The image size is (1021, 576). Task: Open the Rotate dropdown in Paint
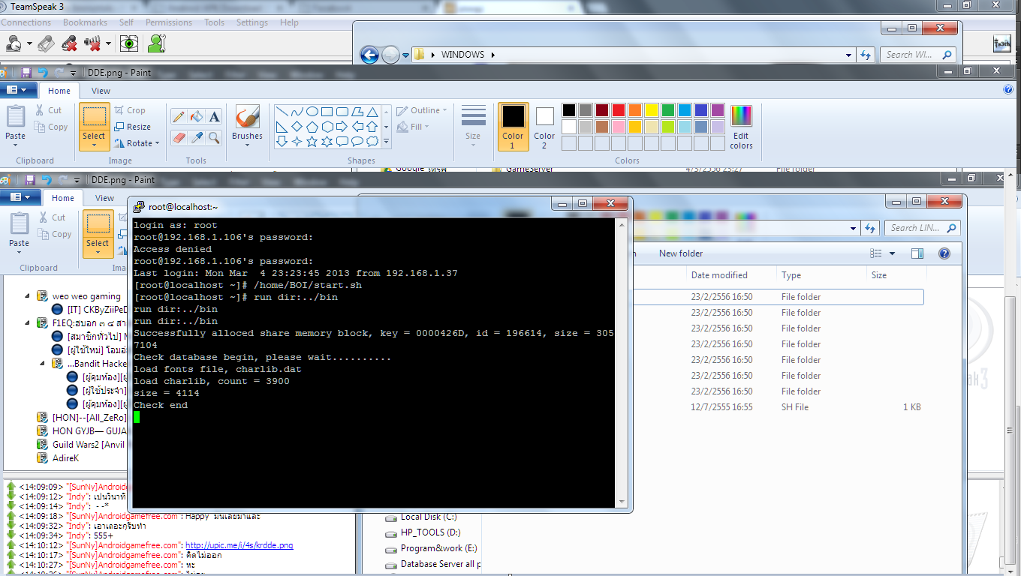click(137, 143)
